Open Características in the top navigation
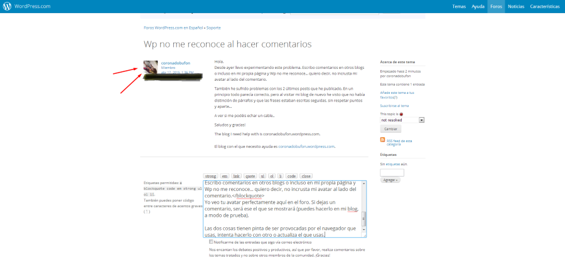 click(x=545, y=6)
